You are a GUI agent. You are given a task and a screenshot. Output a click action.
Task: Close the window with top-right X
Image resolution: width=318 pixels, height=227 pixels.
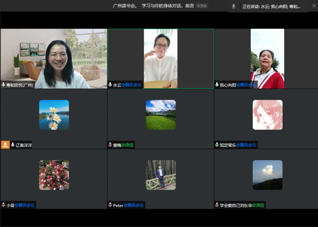(x=313, y=6)
